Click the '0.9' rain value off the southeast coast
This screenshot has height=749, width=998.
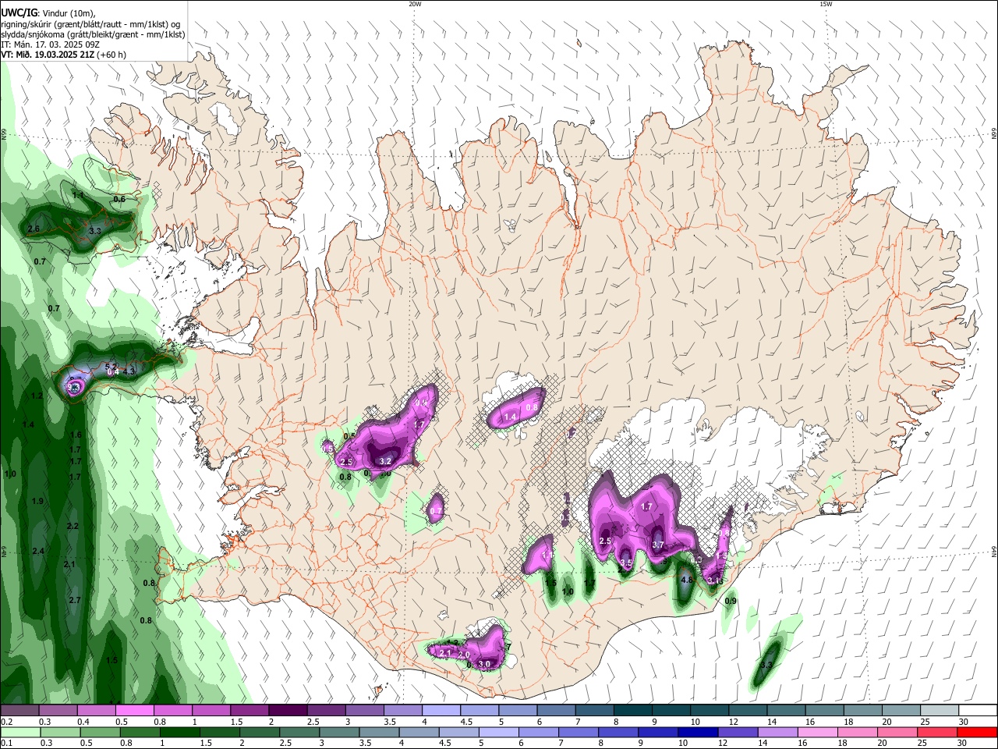click(731, 601)
